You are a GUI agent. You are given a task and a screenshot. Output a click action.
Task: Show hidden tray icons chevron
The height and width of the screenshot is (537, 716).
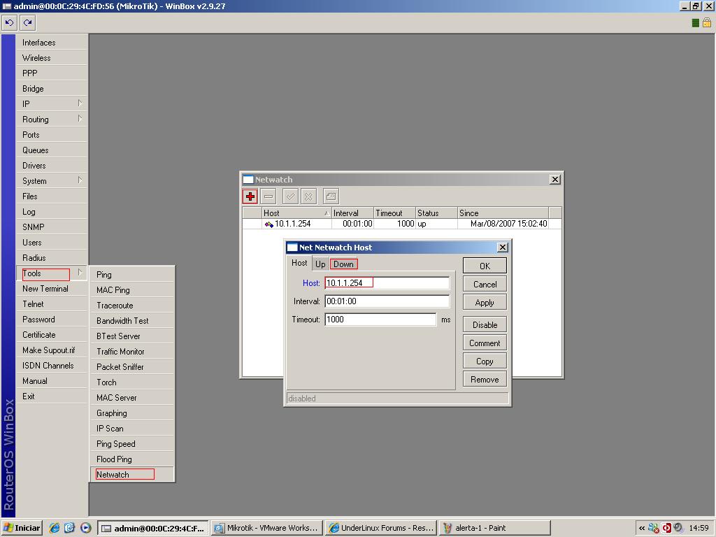coord(642,529)
